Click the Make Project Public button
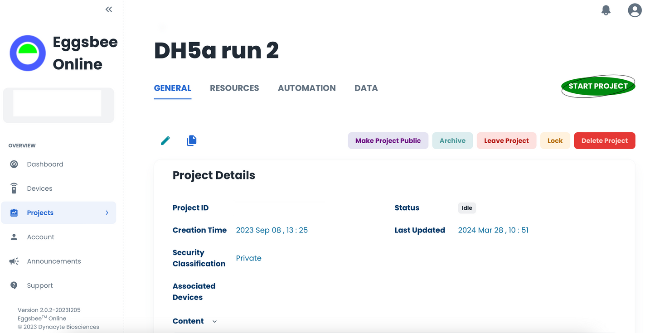 388,141
